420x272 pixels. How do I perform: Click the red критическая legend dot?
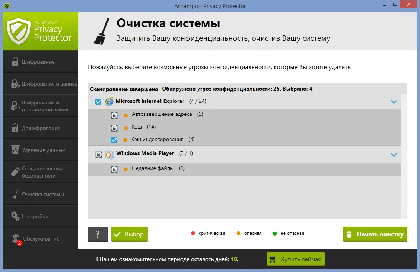[x=193, y=233]
